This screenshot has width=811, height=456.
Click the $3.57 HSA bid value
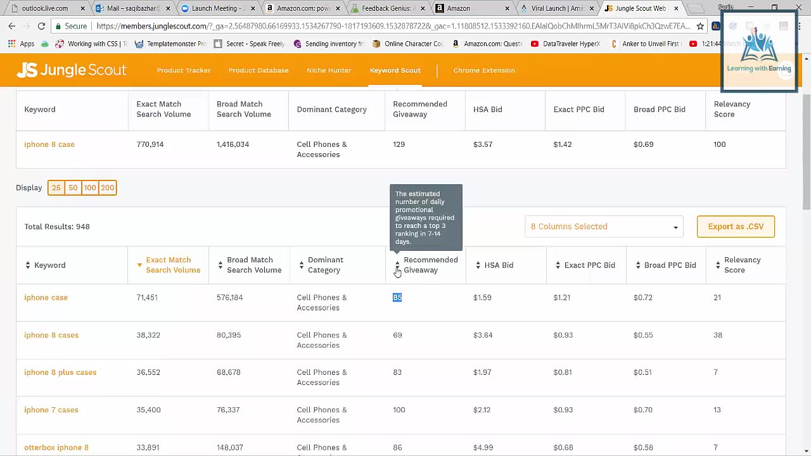(x=483, y=144)
